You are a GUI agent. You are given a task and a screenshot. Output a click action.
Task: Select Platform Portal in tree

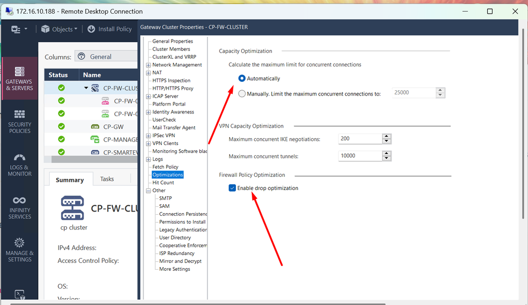pos(169,104)
